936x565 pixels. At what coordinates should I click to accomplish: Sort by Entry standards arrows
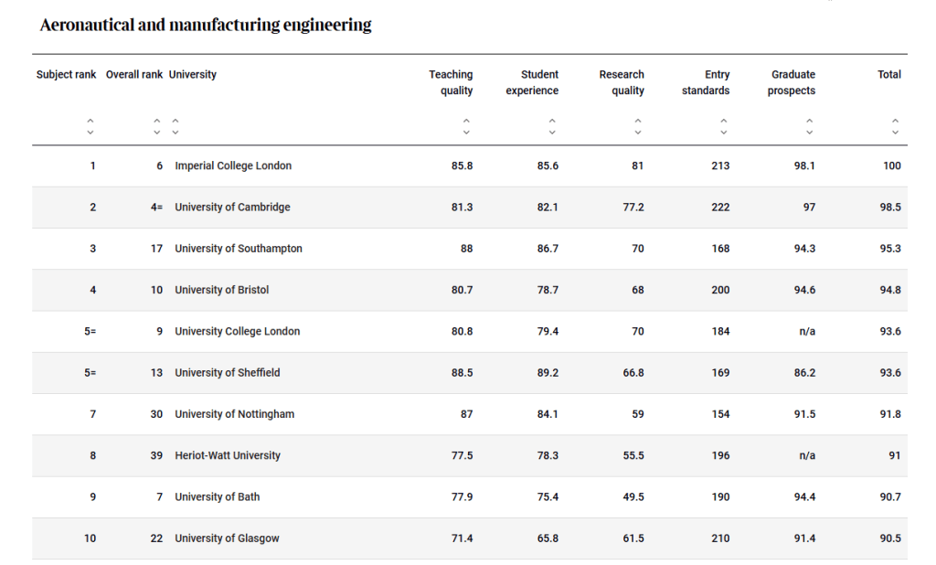[x=723, y=126]
